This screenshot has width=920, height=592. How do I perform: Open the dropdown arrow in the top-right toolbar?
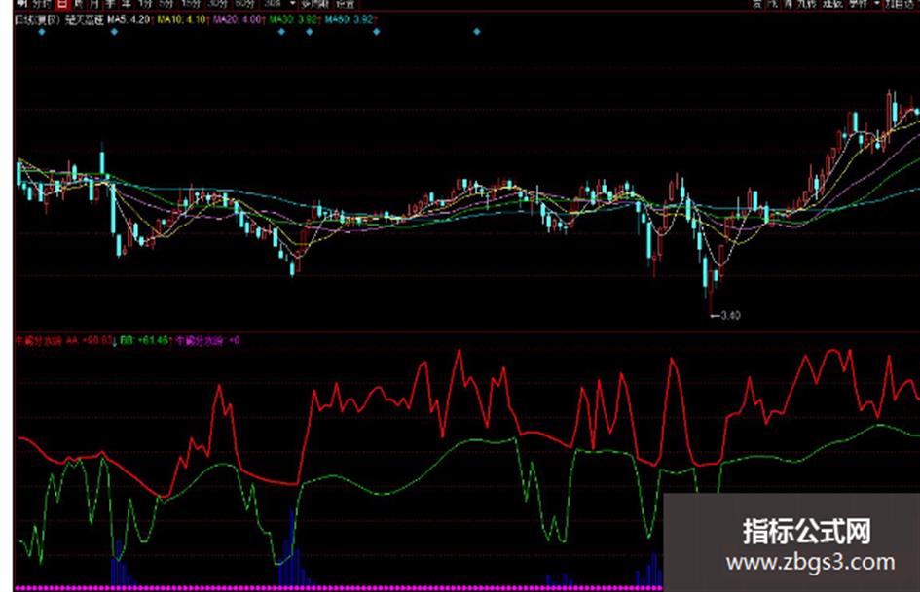click(877, 3)
